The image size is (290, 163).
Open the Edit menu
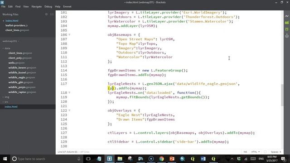[10, 6]
